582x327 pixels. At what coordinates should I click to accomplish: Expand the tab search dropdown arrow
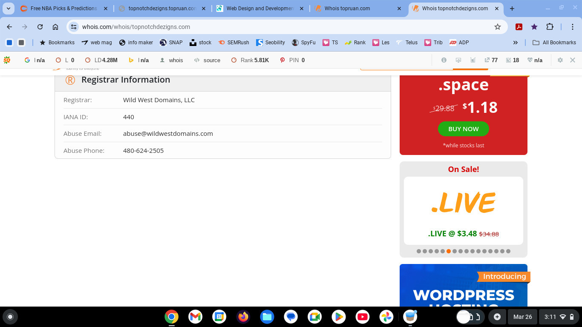pyautogui.click(x=9, y=9)
